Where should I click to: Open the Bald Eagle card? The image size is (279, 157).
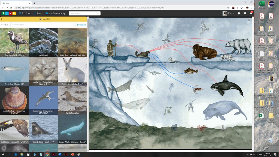coord(14,129)
